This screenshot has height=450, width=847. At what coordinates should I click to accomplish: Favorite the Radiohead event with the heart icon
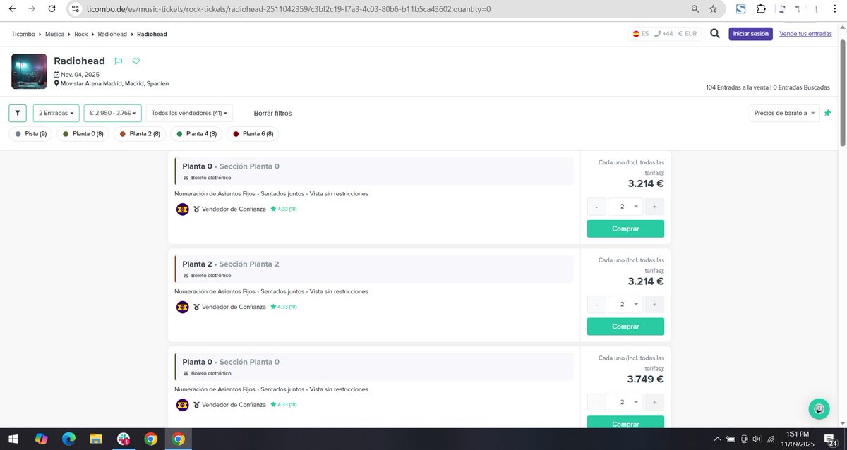click(x=136, y=61)
